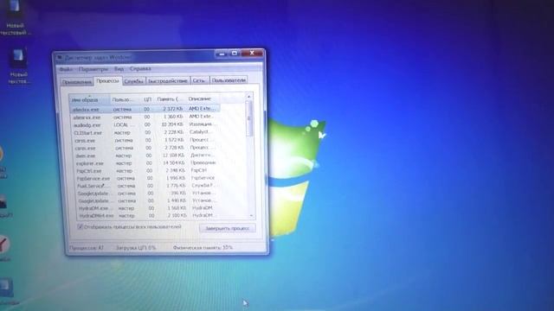Viewport: 554px width, 311px height.
Task: Select the dwm.exe process row
Action: pyautogui.click(x=147, y=155)
